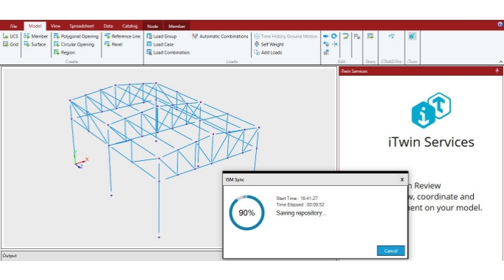The width and height of the screenshot is (504, 280).
Task: Click the STAAD.Pro export icon
Action: click(x=391, y=36)
